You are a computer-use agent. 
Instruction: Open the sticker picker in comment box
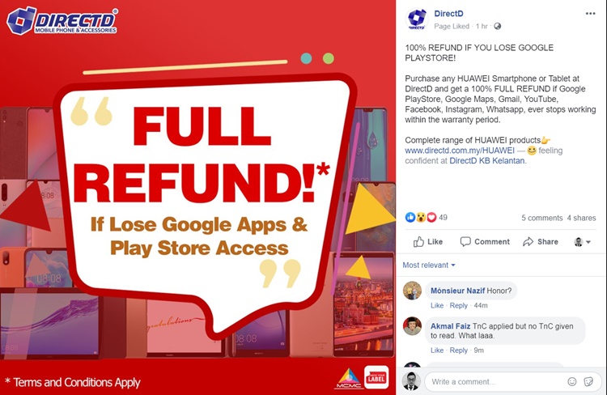click(588, 382)
